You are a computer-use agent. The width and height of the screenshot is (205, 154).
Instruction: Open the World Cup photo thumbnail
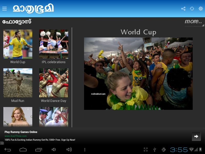[x=18, y=44]
